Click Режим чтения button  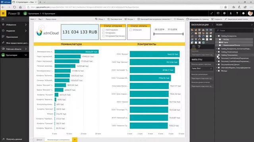pyautogui.click(x=51, y=19)
